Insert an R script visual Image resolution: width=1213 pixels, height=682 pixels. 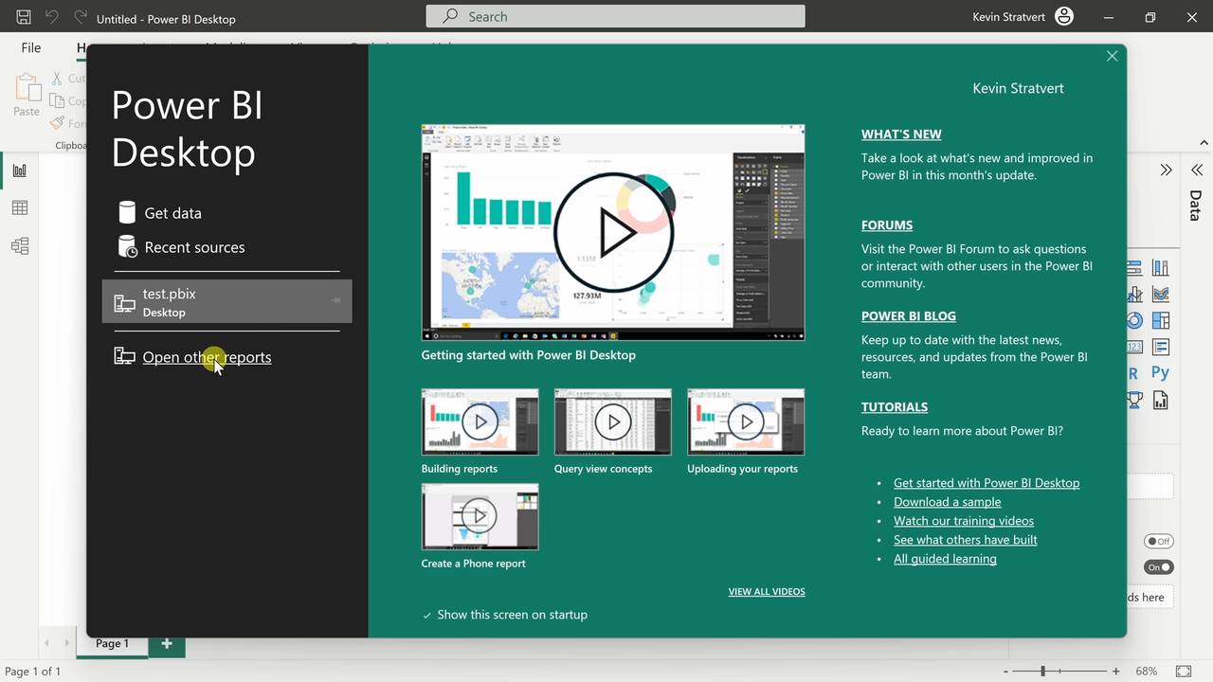[x=1133, y=372]
